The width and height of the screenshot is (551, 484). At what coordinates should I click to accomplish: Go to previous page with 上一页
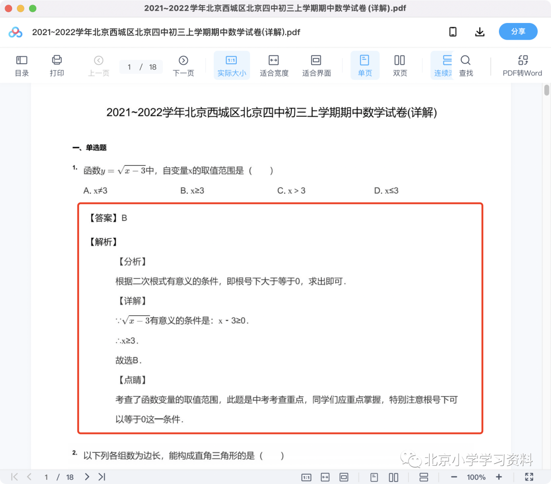point(98,66)
